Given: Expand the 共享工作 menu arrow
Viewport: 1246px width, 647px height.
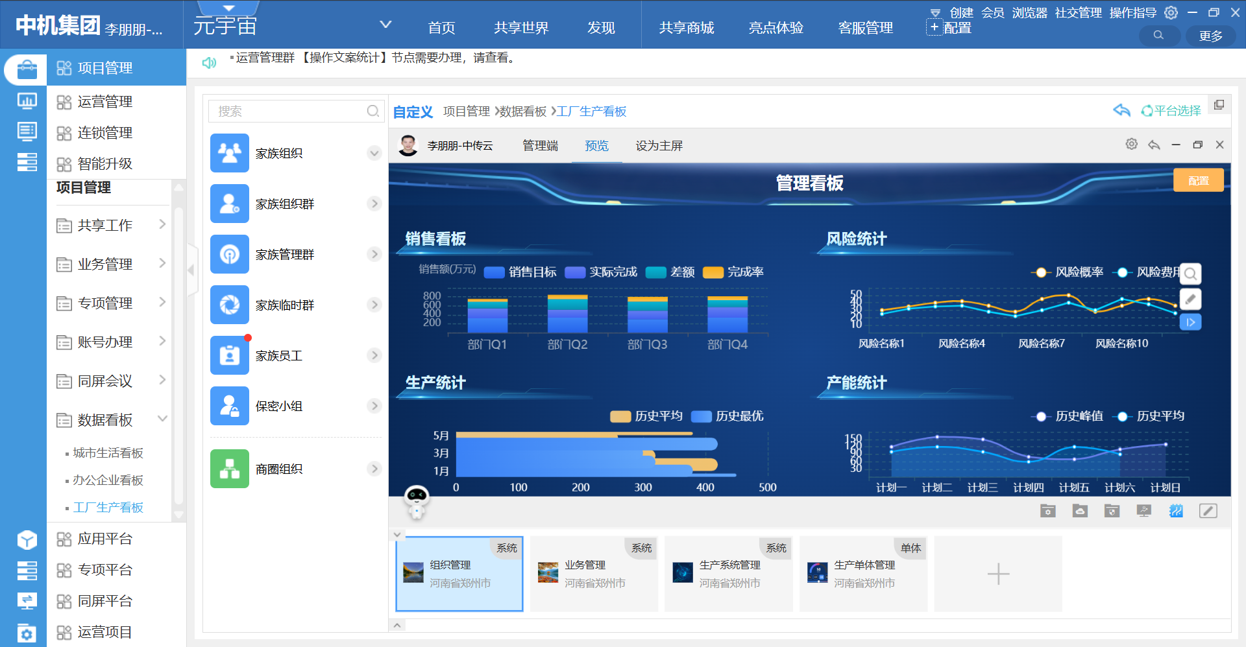Looking at the screenshot, I should [162, 225].
